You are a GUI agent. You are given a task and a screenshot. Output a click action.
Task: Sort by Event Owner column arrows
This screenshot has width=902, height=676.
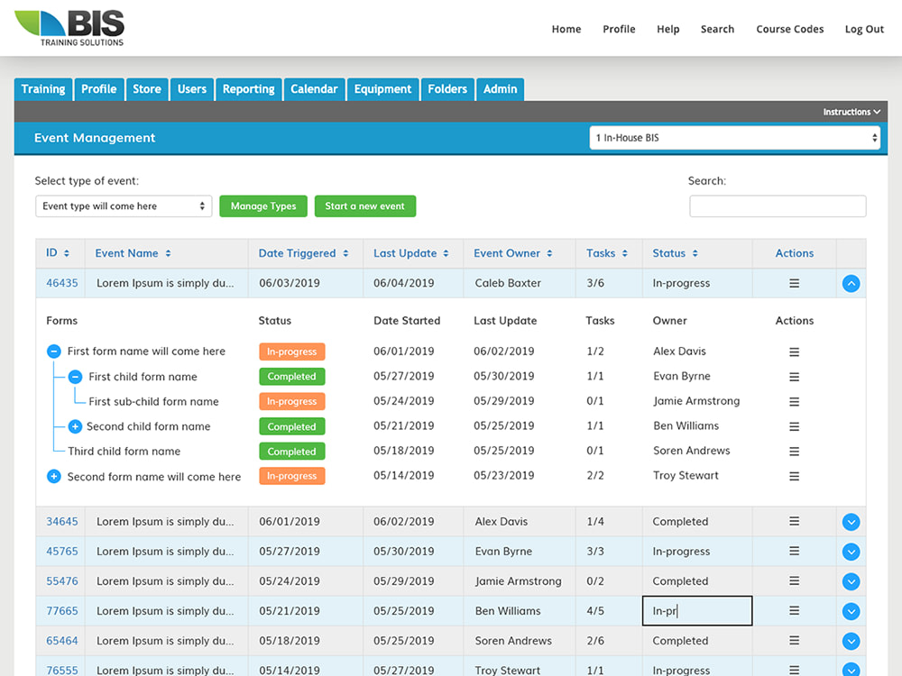pos(549,253)
